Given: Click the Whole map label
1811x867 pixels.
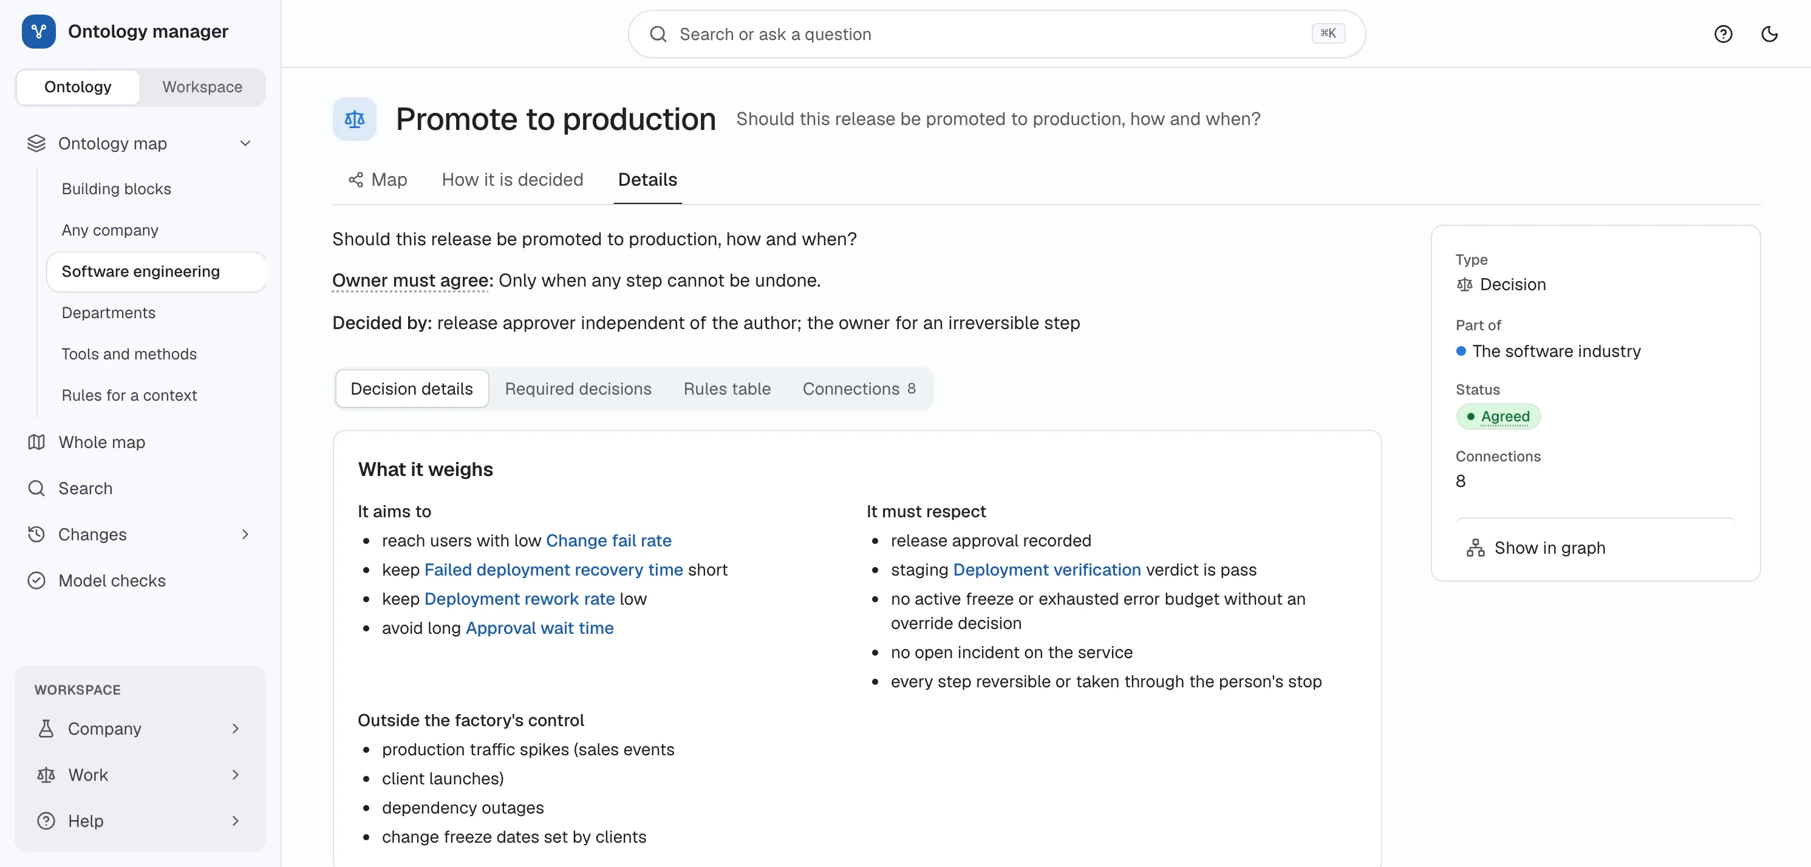Looking at the screenshot, I should [x=102, y=442].
